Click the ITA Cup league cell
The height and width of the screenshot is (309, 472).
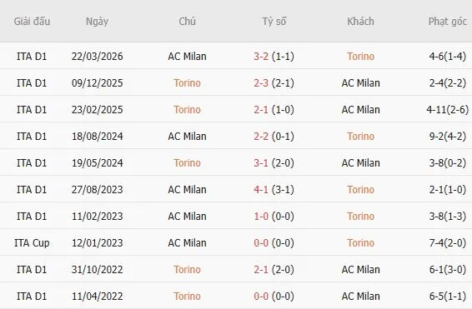point(32,243)
